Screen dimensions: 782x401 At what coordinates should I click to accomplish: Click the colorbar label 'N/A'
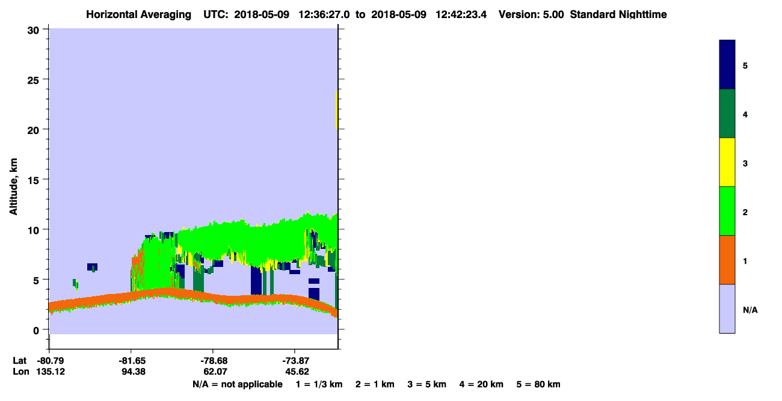tap(750, 310)
